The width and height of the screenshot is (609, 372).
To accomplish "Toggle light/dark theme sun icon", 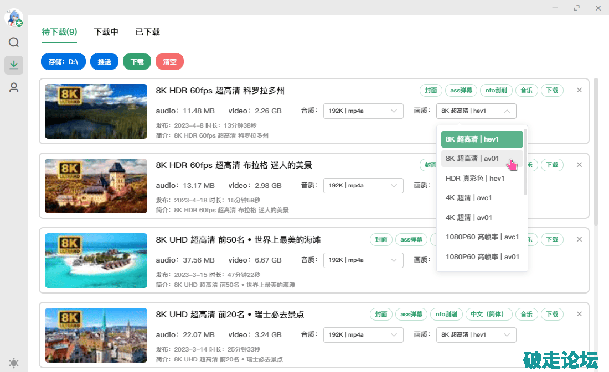I will pyautogui.click(x=14, y=363).
